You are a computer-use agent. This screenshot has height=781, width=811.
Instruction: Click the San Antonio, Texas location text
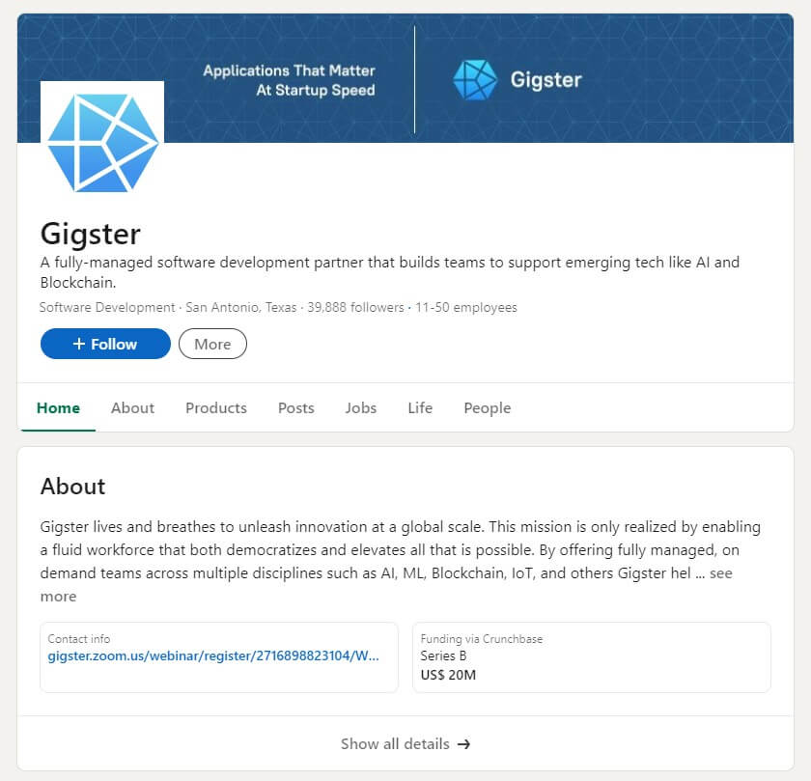tap(241, 307)
